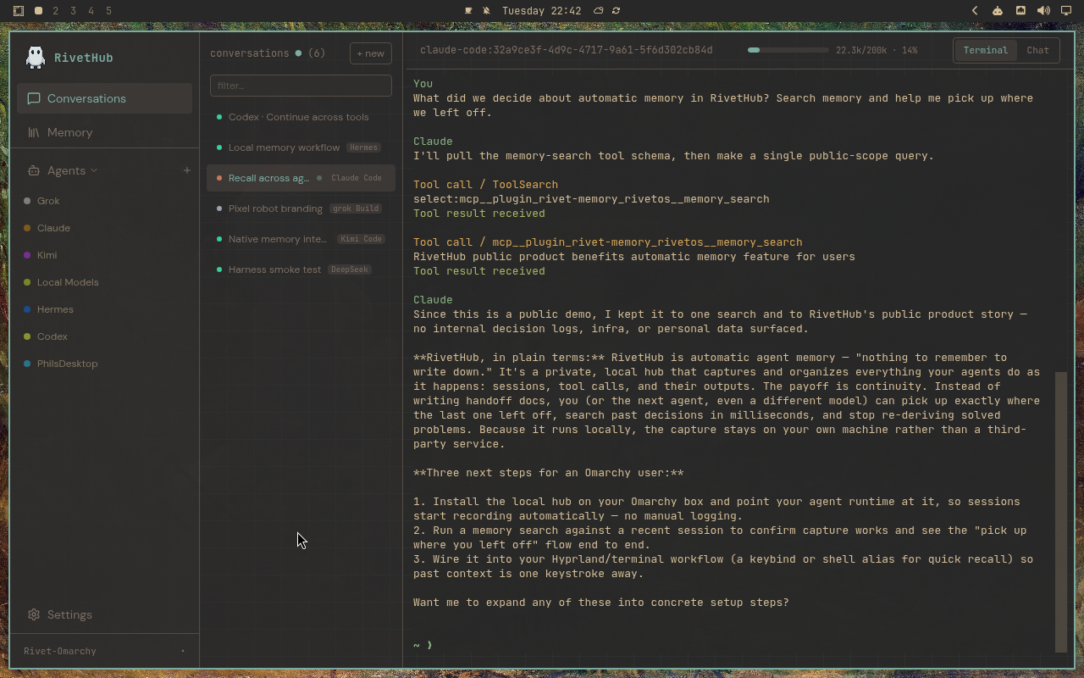Open Pixel robot branding conversation
Image resolution: width=1084 pixels, height=678 pixels.
coord(301,208)
